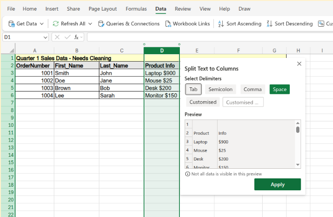This screenshot has width=333, height=217.
Task: Open the Page Layout tab
Action: (103, 9)
